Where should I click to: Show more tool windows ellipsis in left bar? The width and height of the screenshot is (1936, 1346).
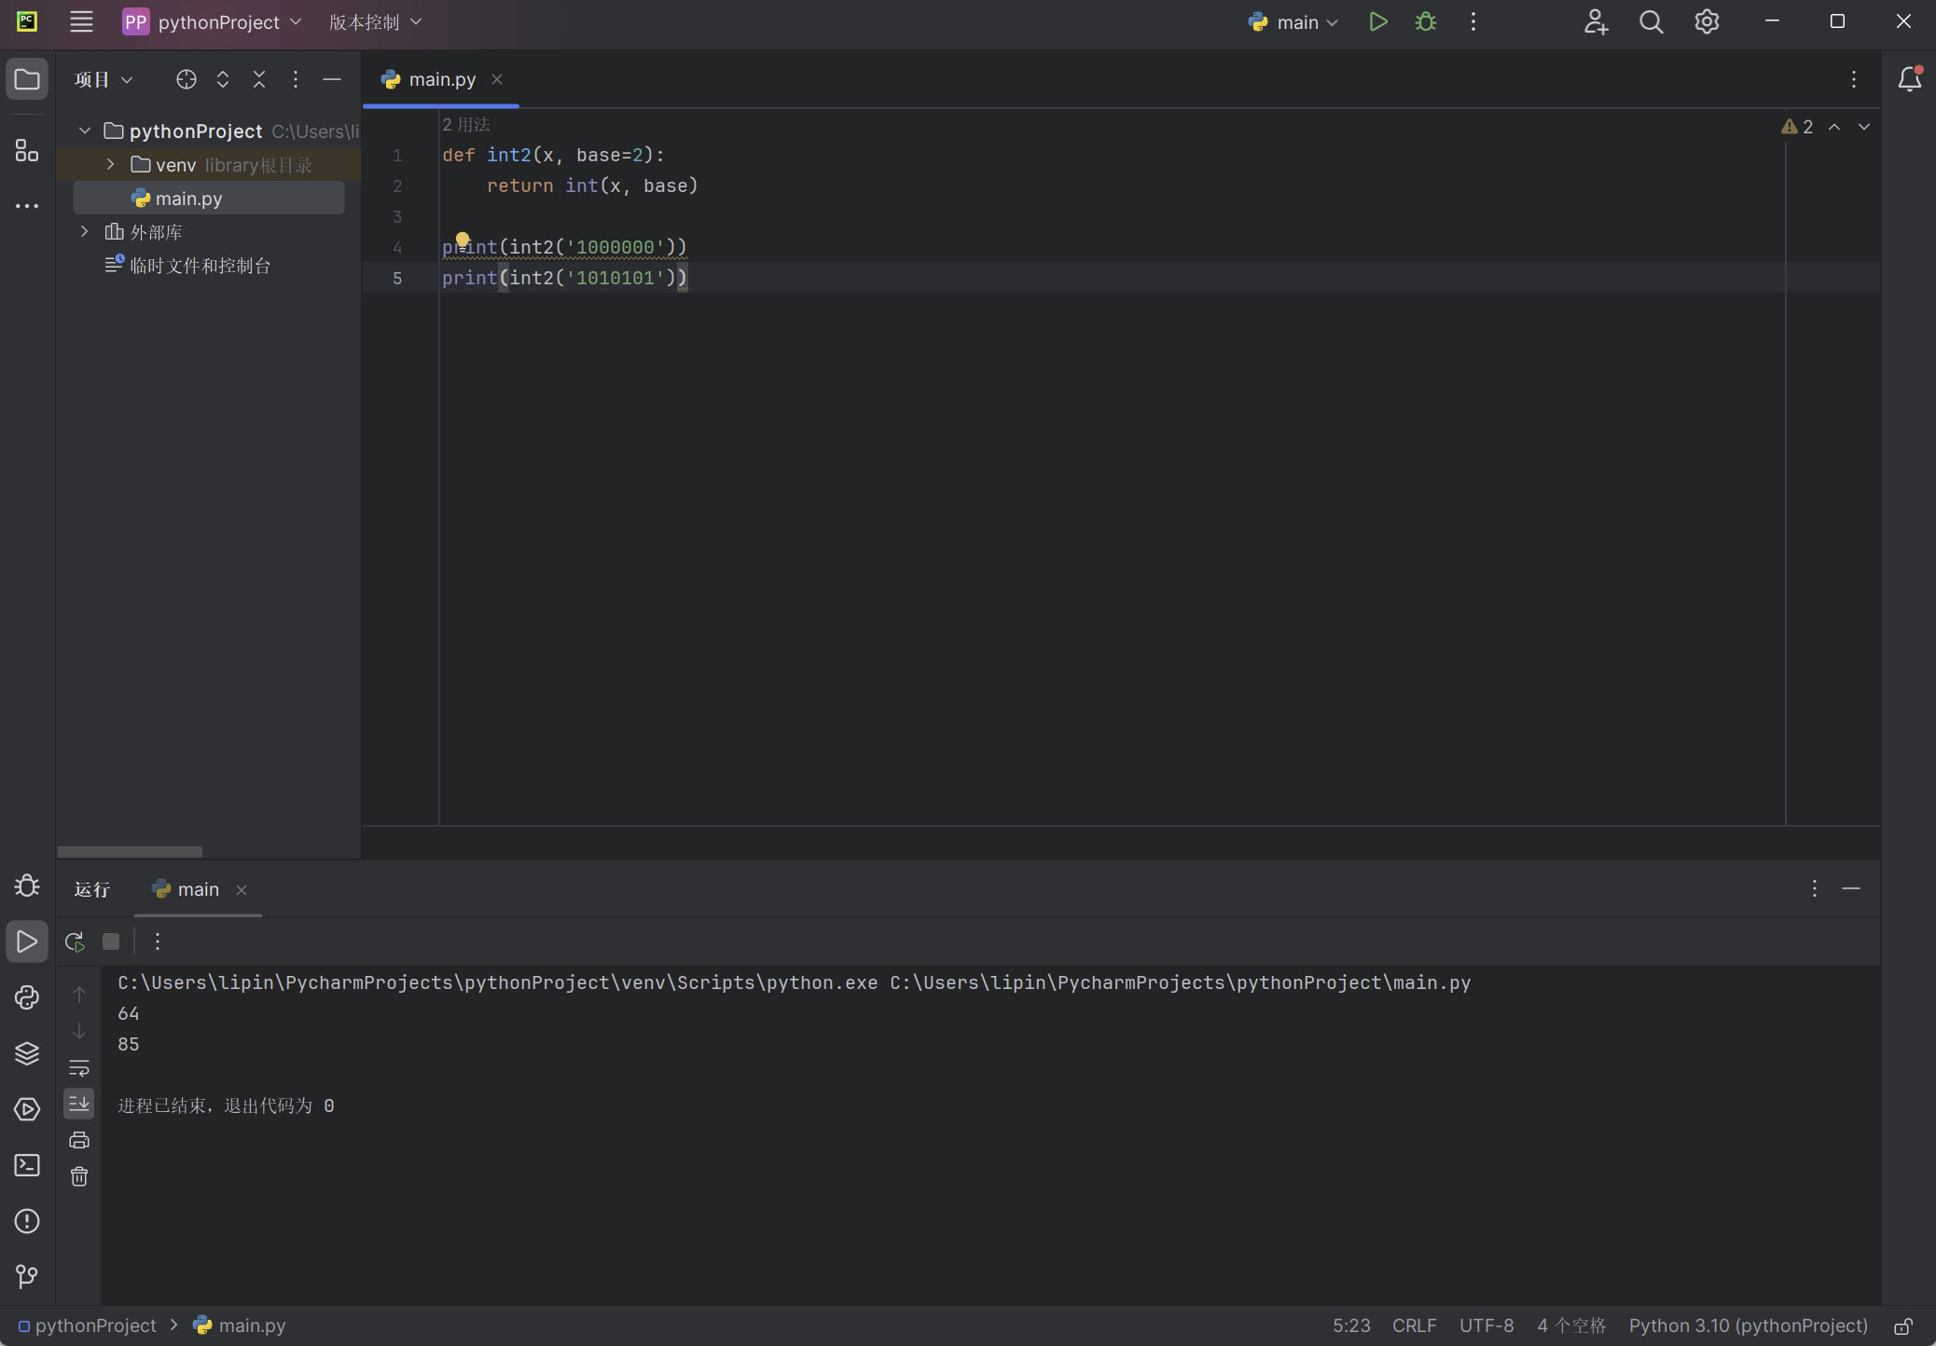(x=27, y=206)
